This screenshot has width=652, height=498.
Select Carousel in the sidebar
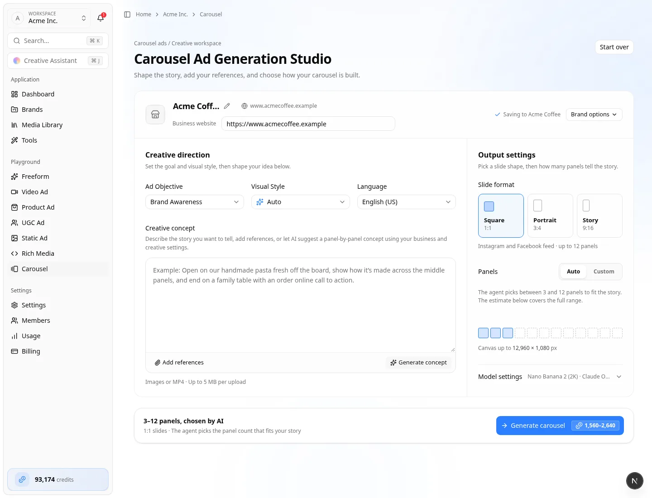click(58, 269)
